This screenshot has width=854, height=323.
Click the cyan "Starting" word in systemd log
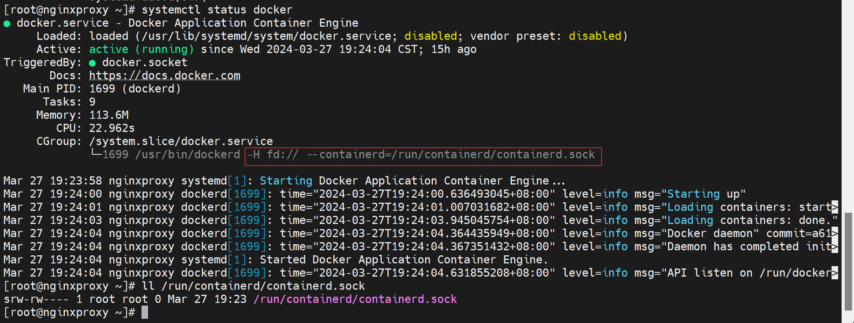(286, 181)
